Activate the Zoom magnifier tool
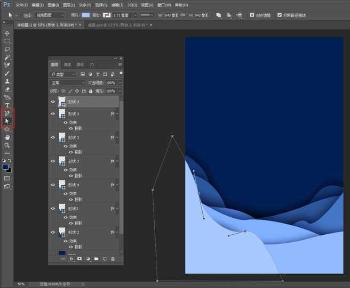This screenshot has width=350, height=288. (x=7, y=145)
